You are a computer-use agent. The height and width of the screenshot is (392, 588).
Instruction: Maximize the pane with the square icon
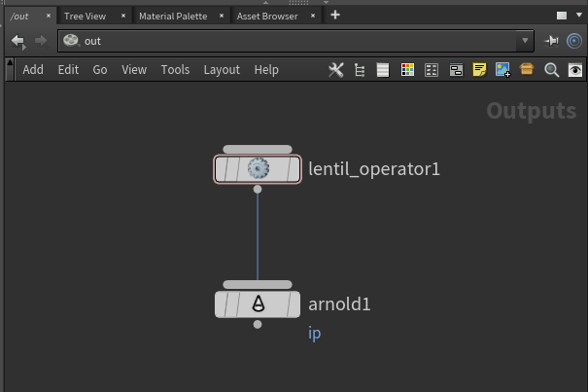562,16
